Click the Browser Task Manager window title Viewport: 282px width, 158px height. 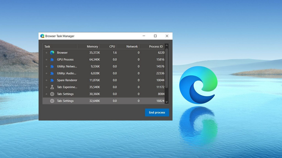pyautogui.click(x=60, y=36)
